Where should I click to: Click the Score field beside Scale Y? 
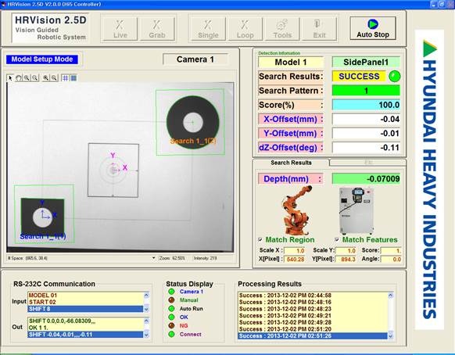(391, 250)
